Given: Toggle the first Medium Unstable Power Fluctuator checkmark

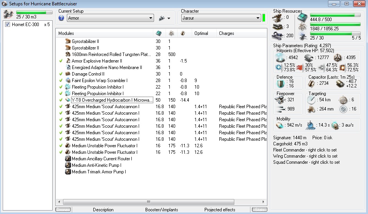Looking at the screenshot, I should [61, 146].
